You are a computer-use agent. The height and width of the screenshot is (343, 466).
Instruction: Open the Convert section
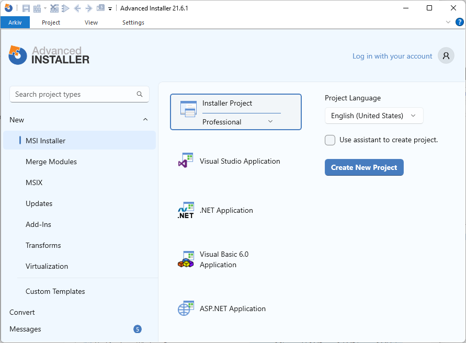tap(22, 312)
